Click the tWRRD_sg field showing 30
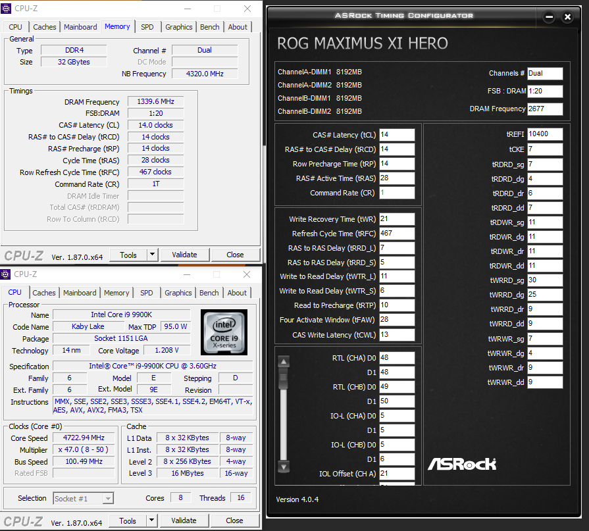 pos(545,280)
